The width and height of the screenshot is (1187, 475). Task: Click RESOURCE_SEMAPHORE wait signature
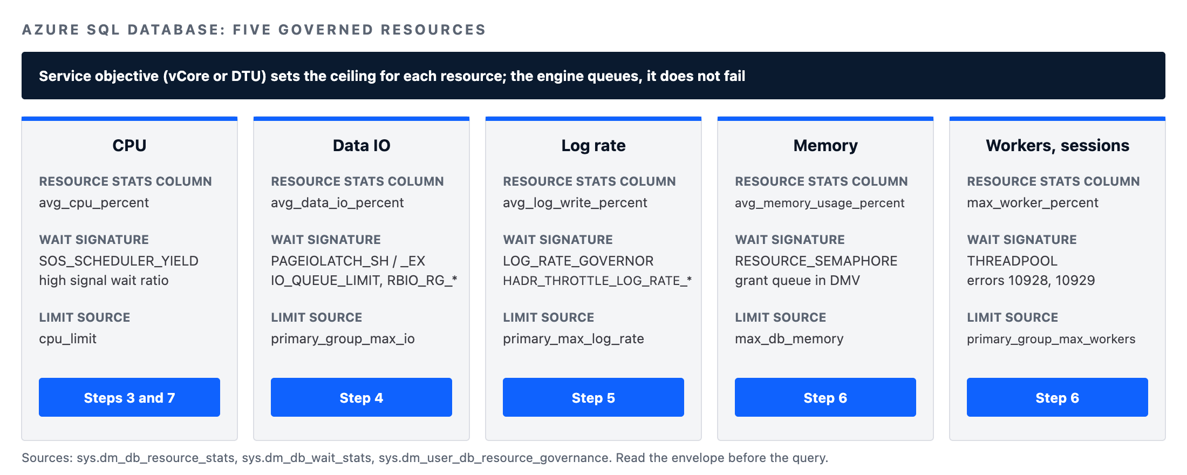click(816, 261)
